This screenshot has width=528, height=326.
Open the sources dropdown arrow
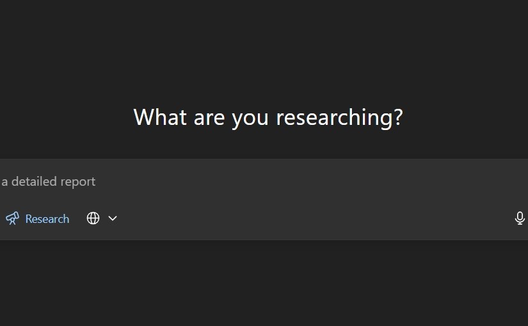(x=113, y=218)
